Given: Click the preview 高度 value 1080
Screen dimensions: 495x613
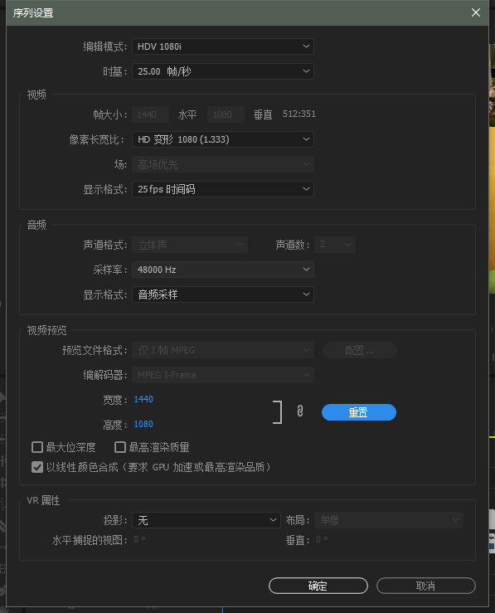Looking at the screenshot, I should point(143,424).
